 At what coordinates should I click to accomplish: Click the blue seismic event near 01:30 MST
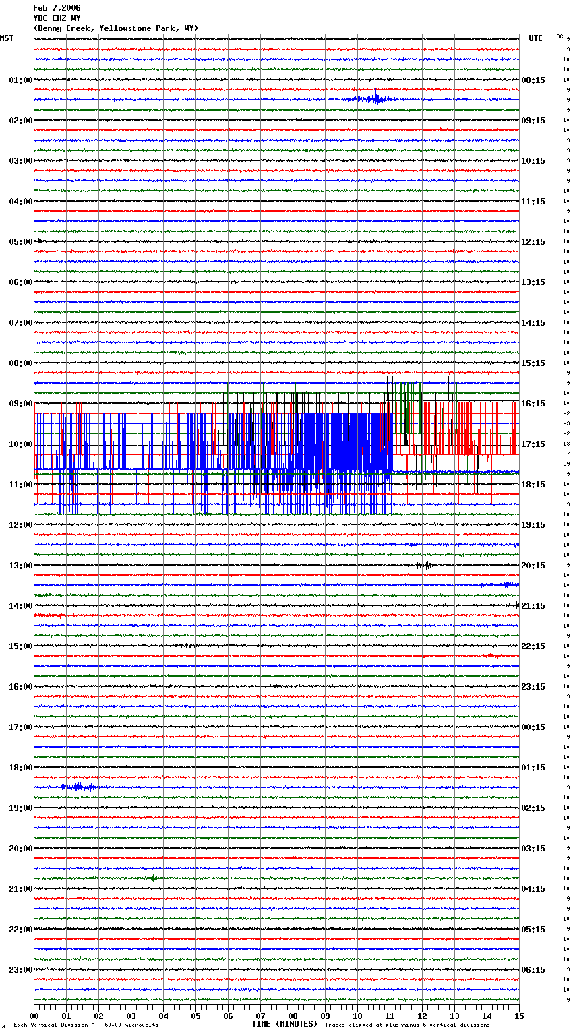pyautogui.click(x=374, y=100)
